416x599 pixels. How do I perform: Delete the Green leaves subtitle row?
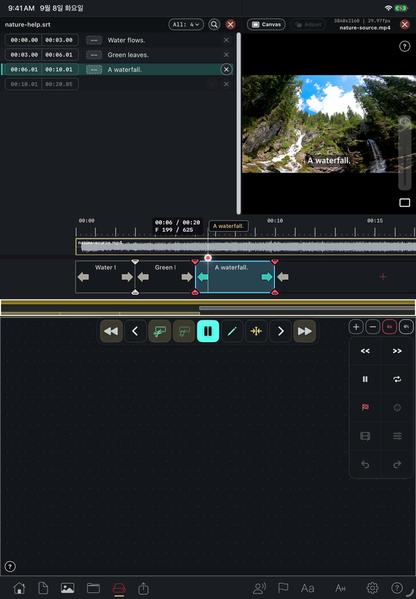pos(226,55)
